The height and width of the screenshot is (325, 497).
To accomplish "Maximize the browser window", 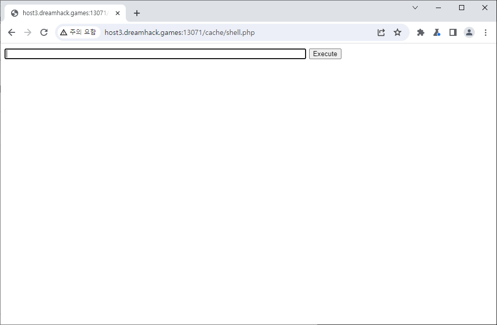I will pyautogui.click(x=462, y=8).
